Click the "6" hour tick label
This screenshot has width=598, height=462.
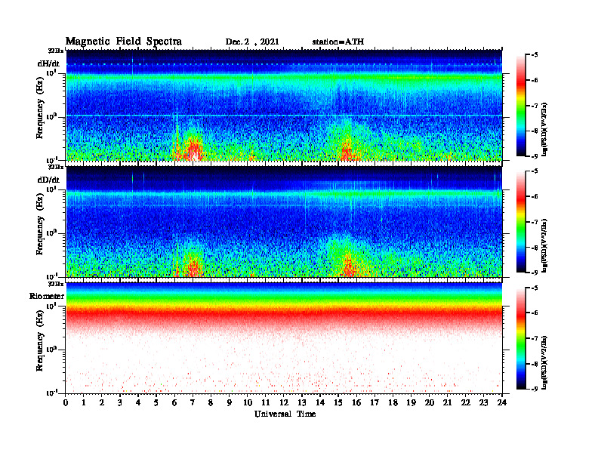click(x=174, y=402)
